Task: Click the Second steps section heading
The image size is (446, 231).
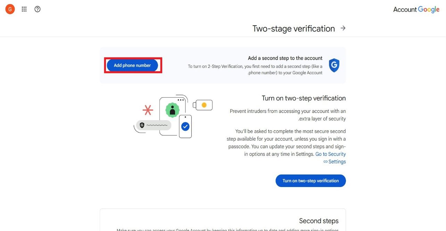Action: (x=319, y=221)
